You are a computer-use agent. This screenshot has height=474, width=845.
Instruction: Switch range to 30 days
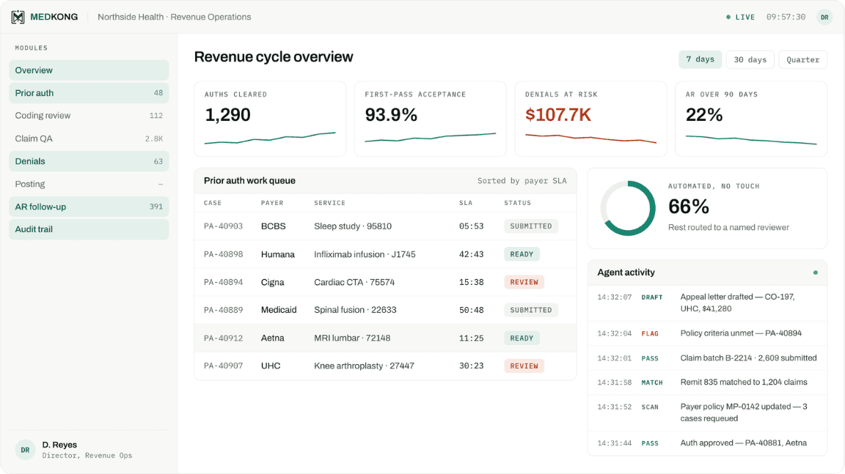pyautogui.click(x=750, y=59)
